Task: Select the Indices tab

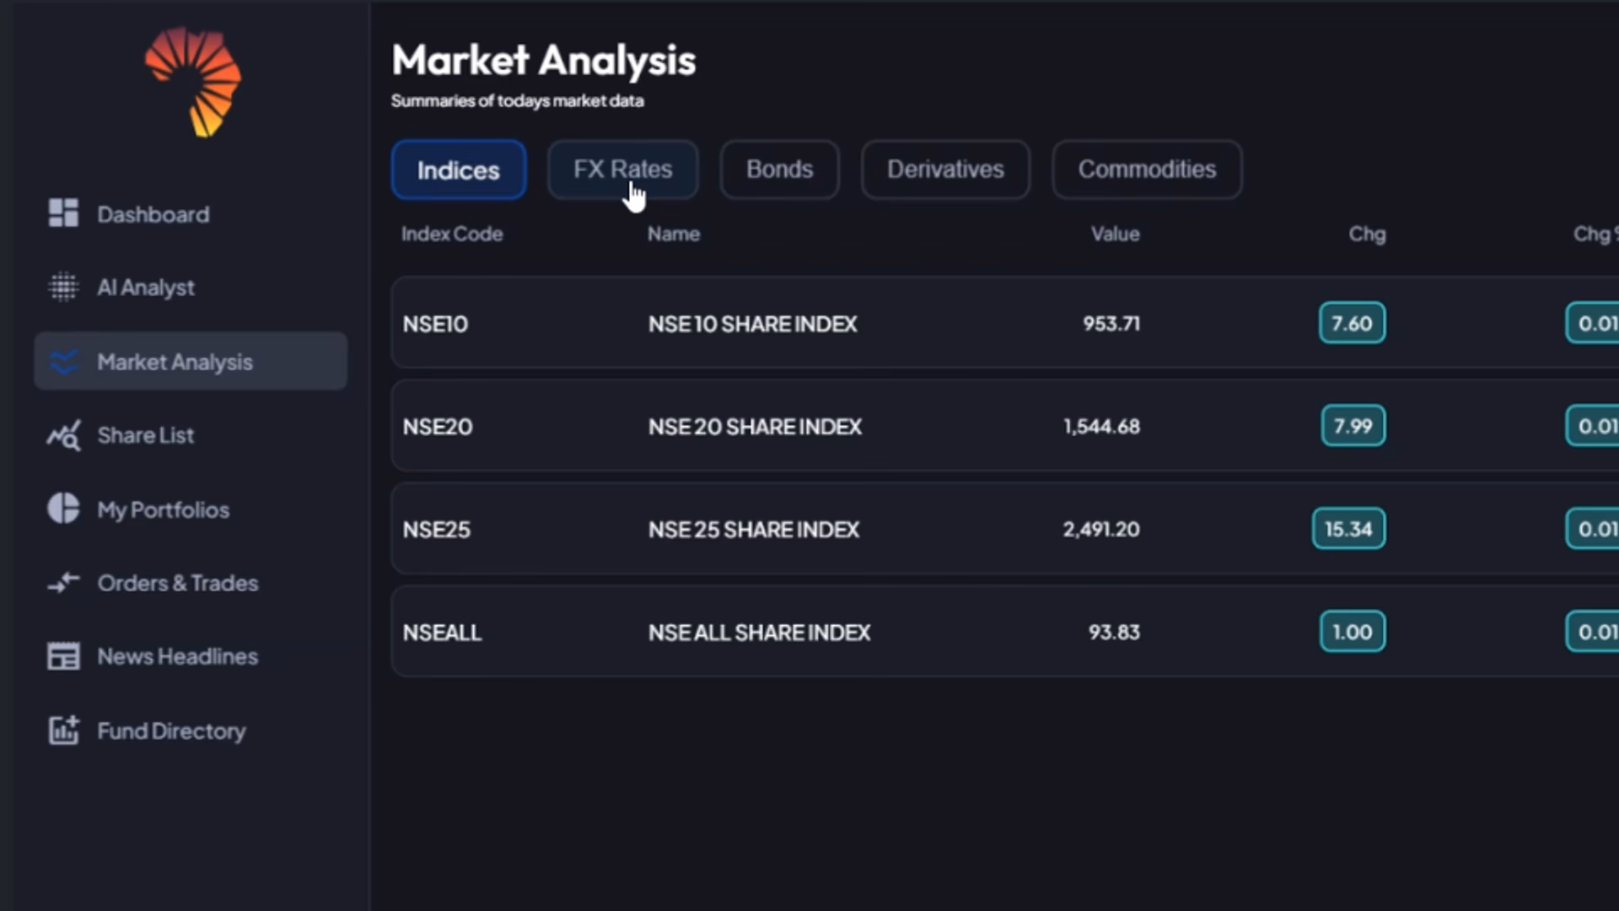Action: point(459,170)
